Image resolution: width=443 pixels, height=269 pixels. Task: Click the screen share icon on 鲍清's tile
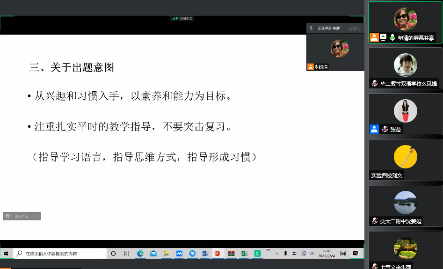pyautogui.click(x=383, y=38)
